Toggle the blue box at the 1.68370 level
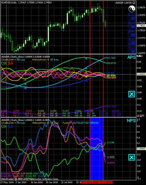The image size is (146, 185). (x=132, y=50)
